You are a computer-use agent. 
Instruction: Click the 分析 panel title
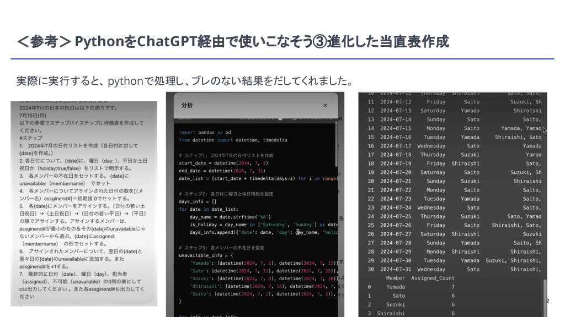[186, 105]
